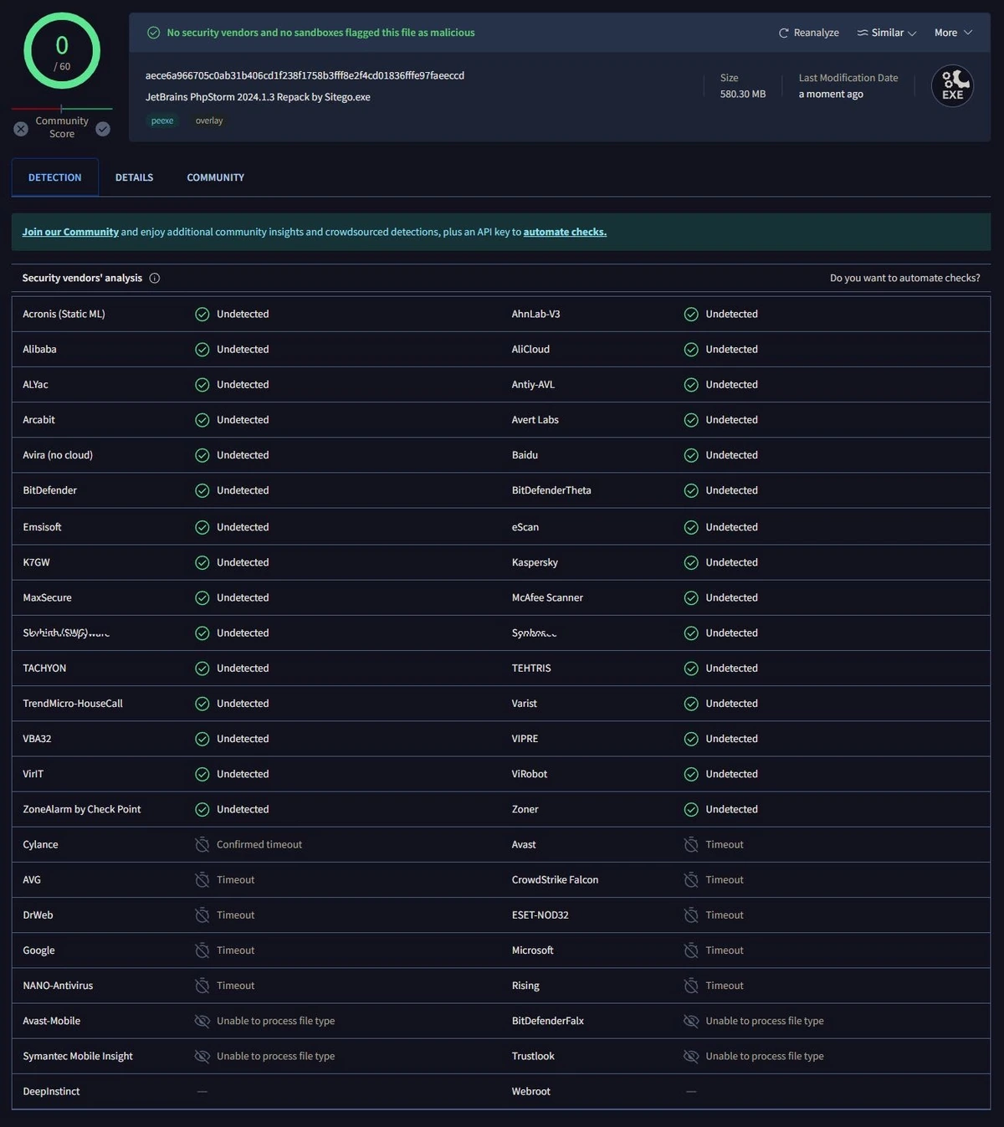This screenshot has width=1004, height=1127.
Task: Click the Emsisoft vendor name
Action: [x=42, y=527]
